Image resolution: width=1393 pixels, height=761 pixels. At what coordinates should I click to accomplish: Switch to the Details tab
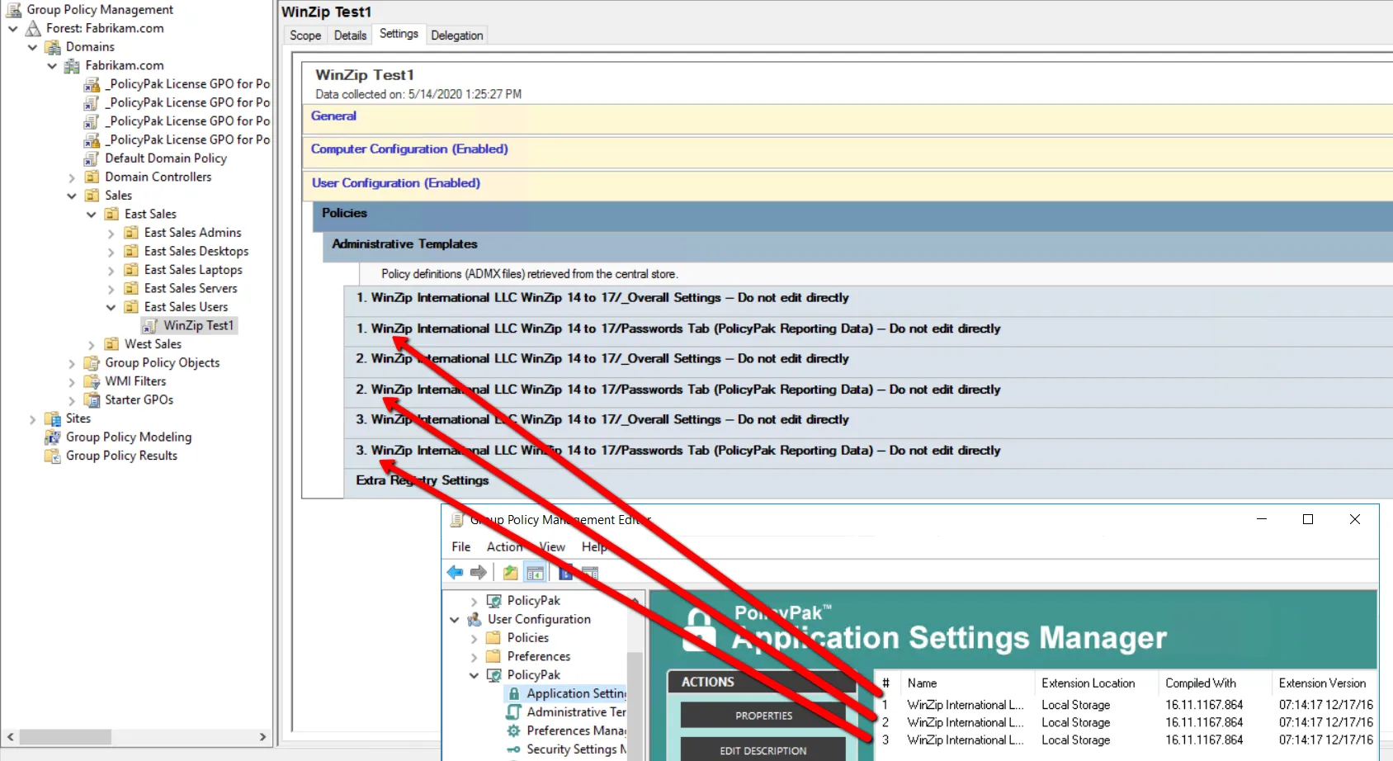click(350, 35)
